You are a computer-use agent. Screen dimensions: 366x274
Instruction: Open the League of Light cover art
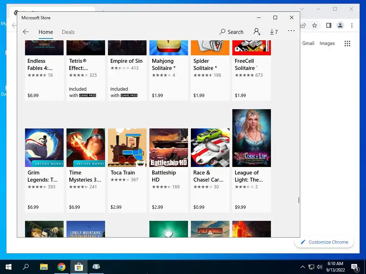coord(252,138)
